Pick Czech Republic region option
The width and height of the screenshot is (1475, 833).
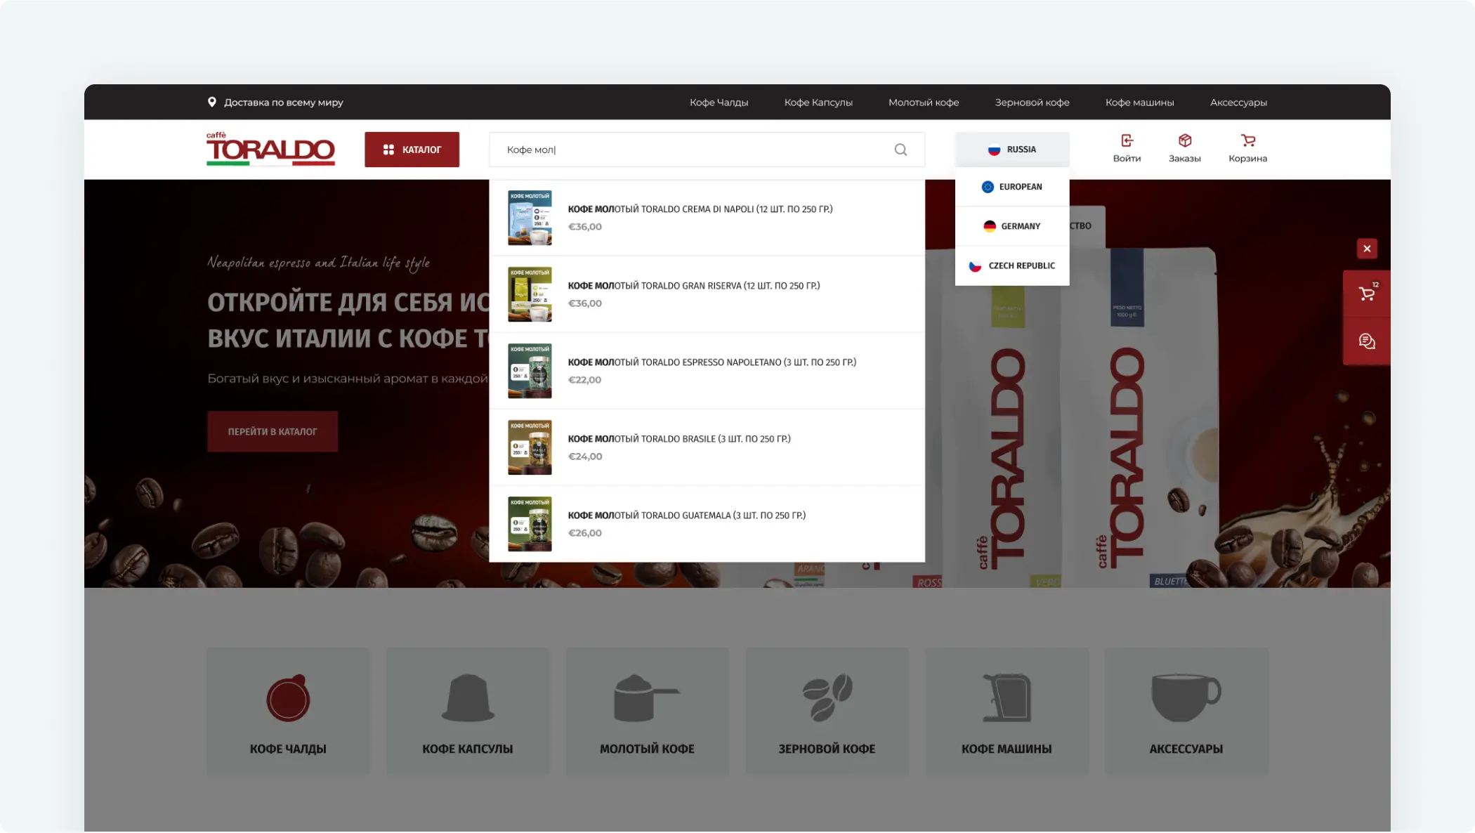[1011, 265]
